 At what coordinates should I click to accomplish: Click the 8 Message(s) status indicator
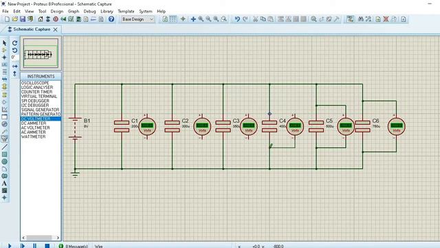pyautogui.click(x=74, y=246)
